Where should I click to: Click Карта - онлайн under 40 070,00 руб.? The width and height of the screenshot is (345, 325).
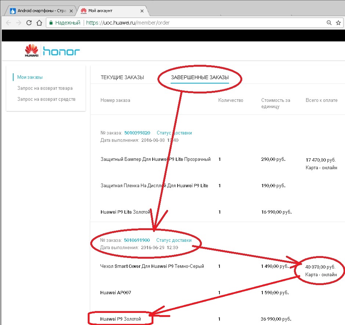point(321,274)
